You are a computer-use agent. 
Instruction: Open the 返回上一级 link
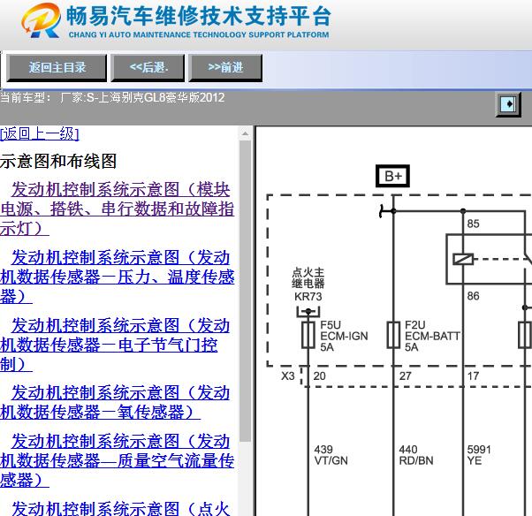(x=40, y=134)
